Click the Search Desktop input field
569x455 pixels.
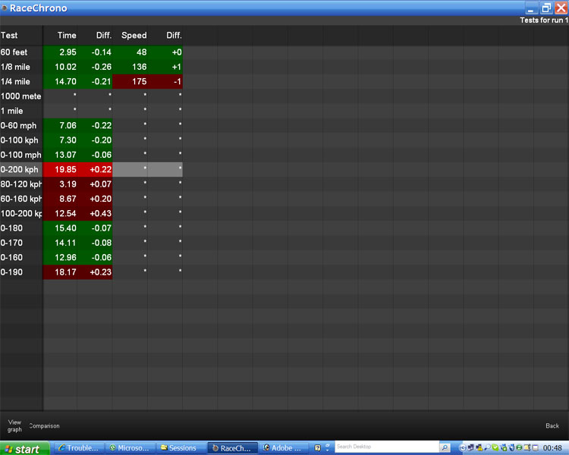385,447
